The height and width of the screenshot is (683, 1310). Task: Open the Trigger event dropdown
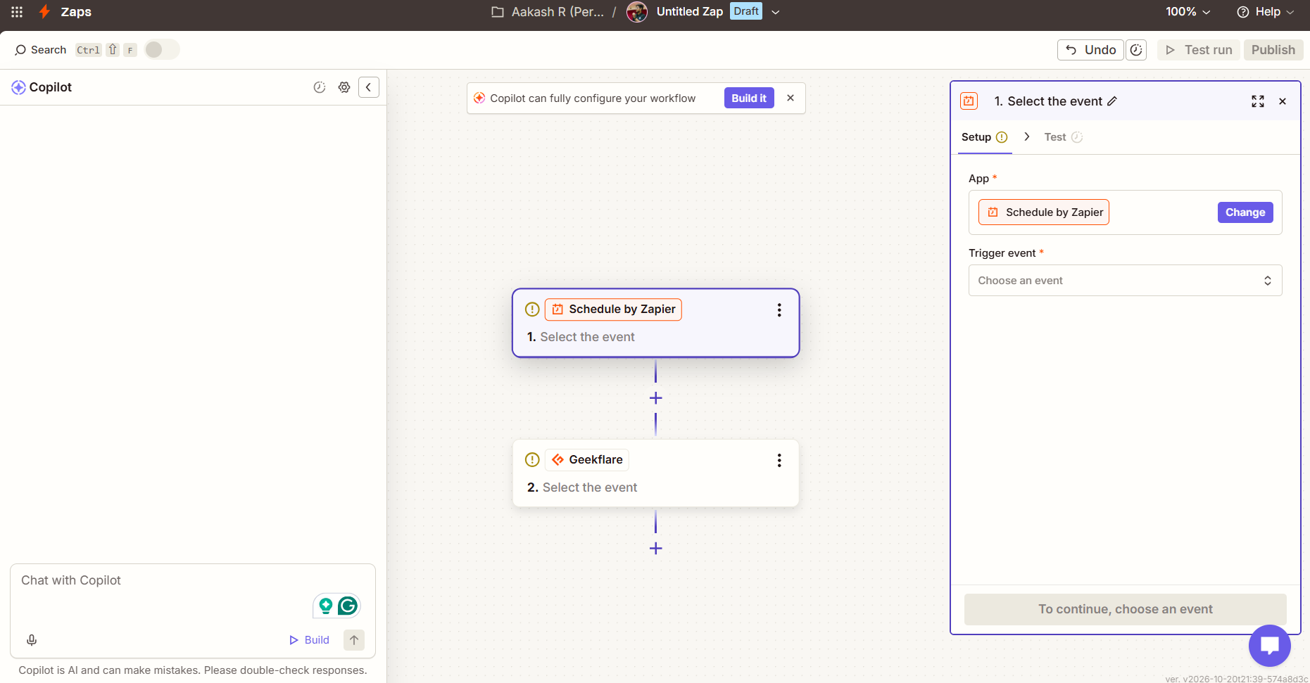tap(1125, 281)
